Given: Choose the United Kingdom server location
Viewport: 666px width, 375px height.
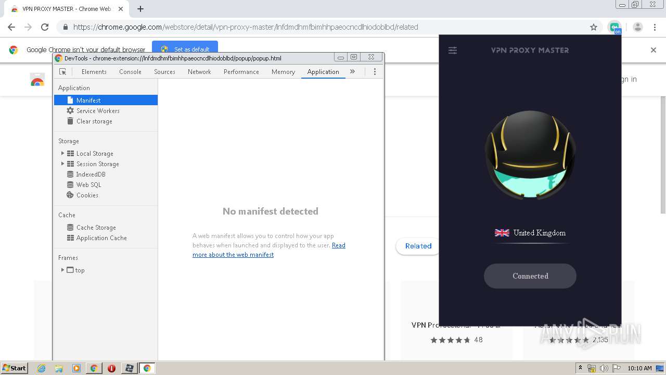Looking at the screenshot, I should (x=530, y=233).
